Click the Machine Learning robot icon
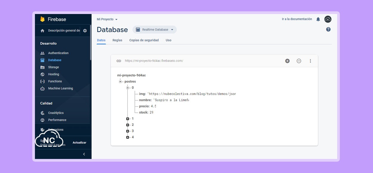Viewport: 373px width, 173px height. point(42,89)
